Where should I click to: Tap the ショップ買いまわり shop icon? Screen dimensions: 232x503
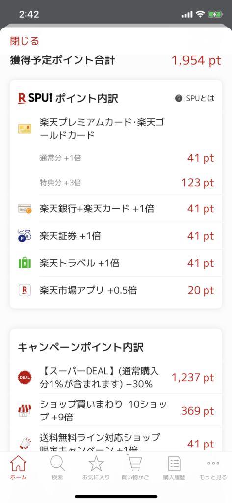25,411
